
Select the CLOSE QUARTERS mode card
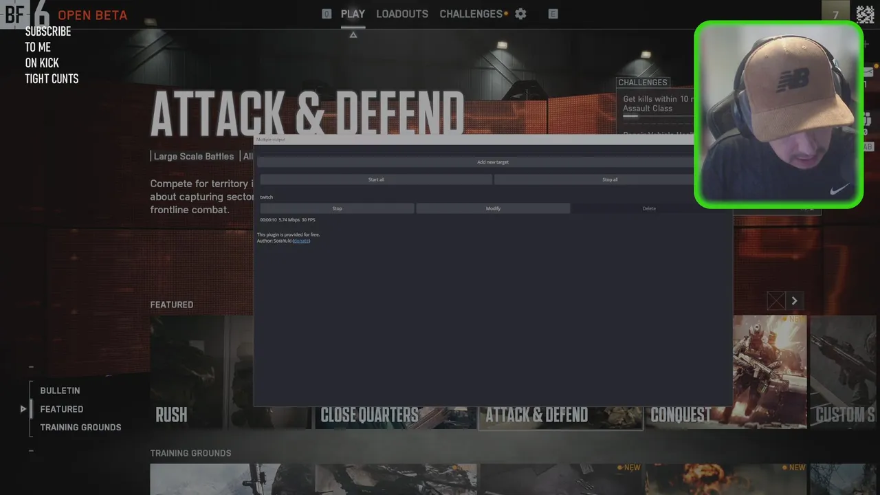395,417
